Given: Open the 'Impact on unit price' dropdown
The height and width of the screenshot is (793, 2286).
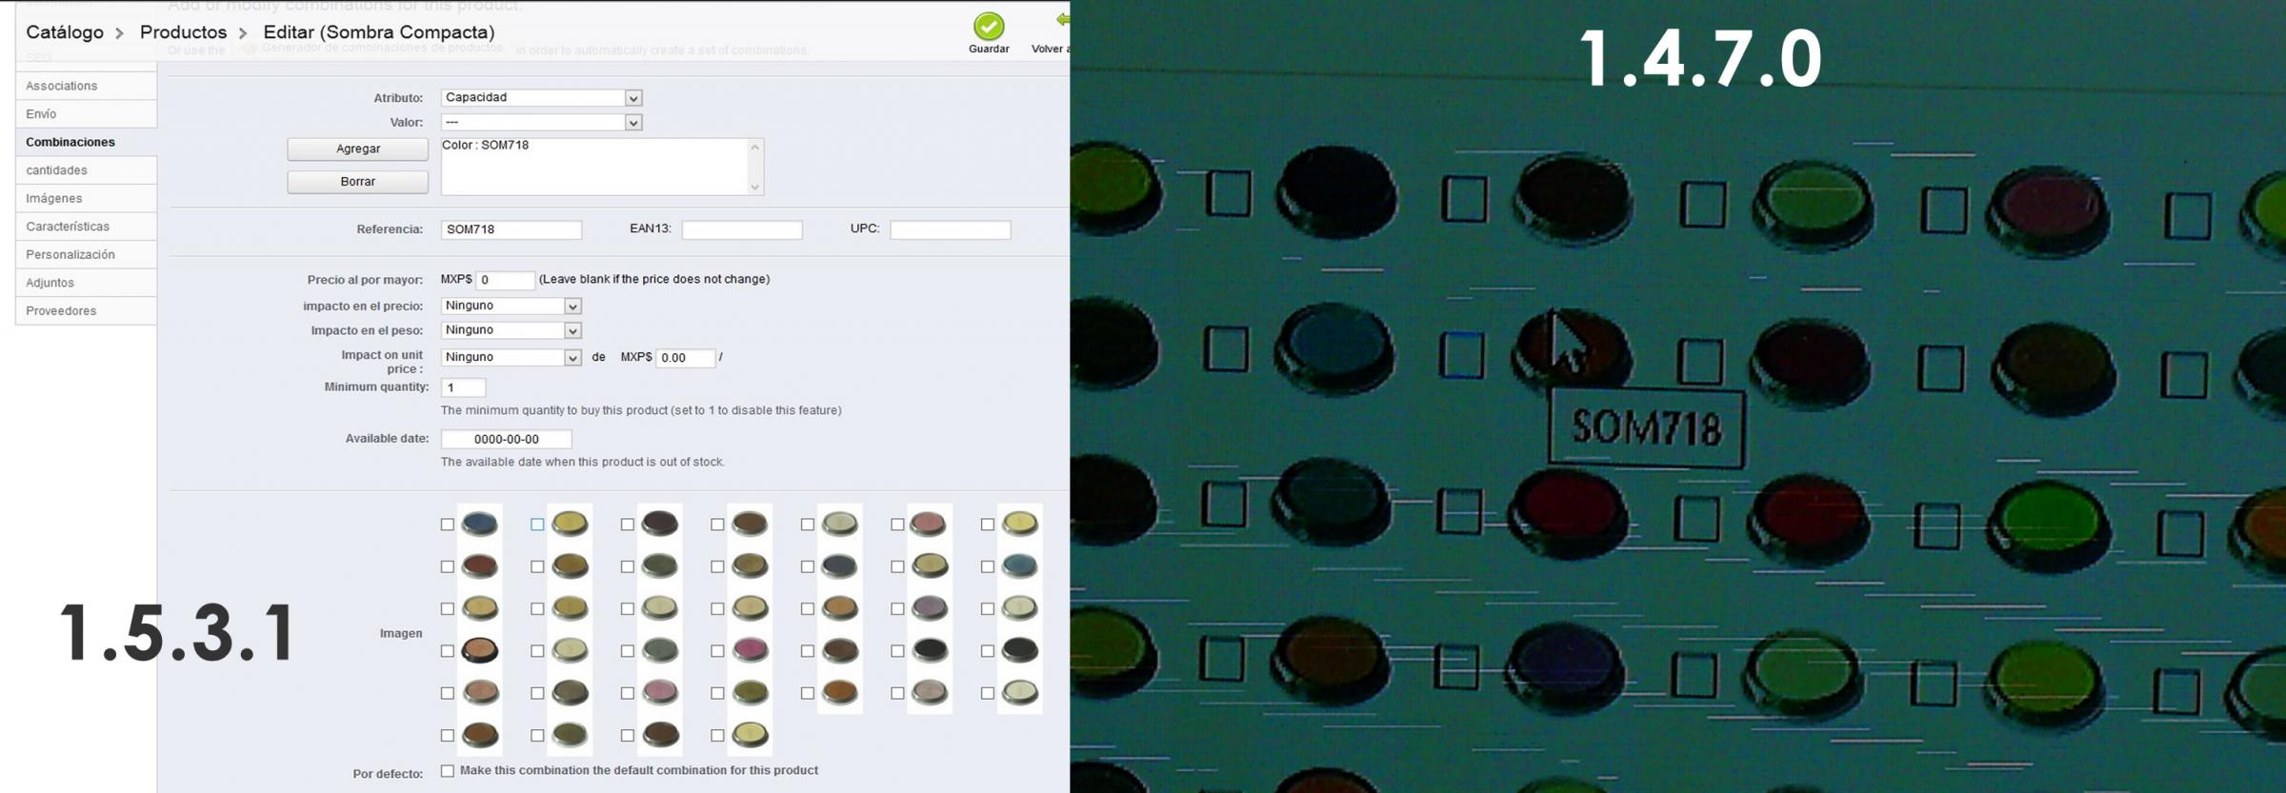Looking at the screenshot, I should pyautogui.click(x=511, y=357).
